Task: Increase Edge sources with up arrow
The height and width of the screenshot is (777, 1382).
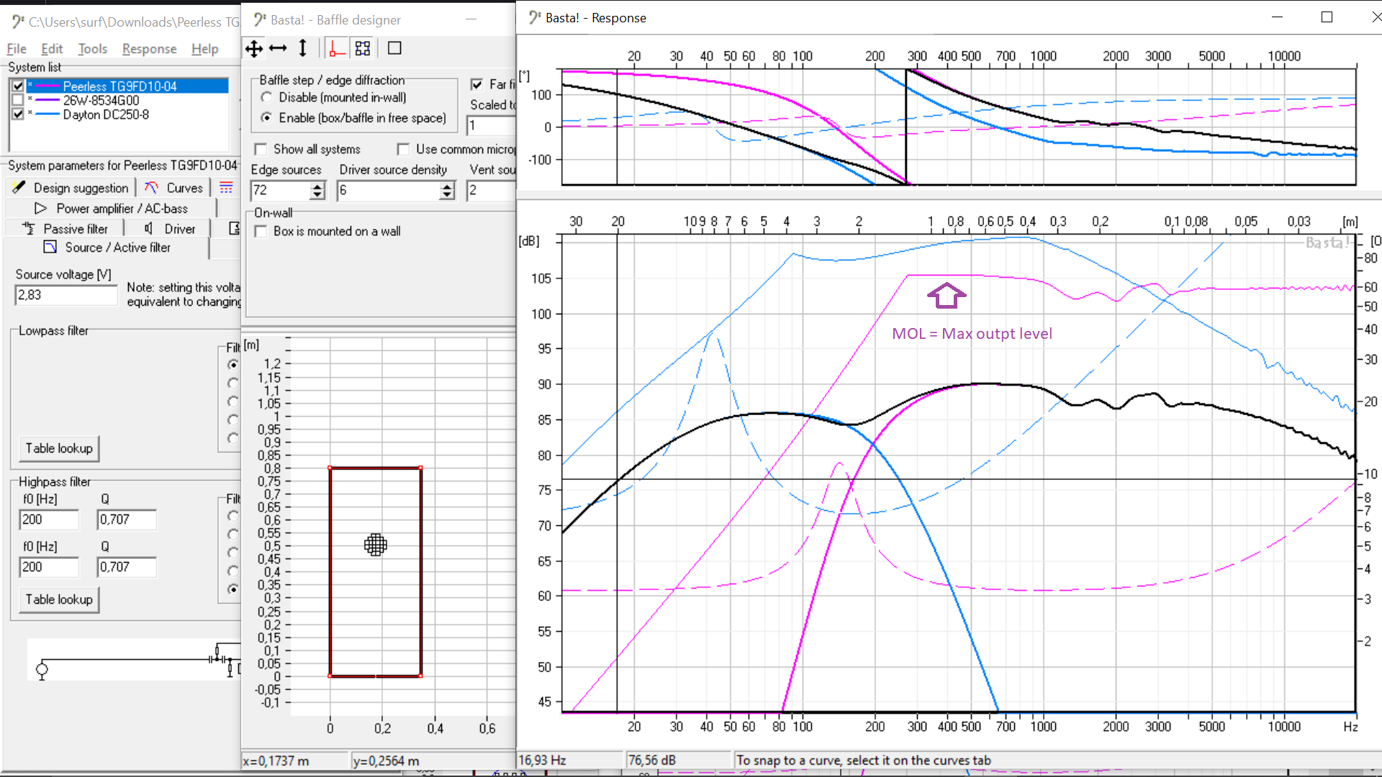Action: [317, 186]
